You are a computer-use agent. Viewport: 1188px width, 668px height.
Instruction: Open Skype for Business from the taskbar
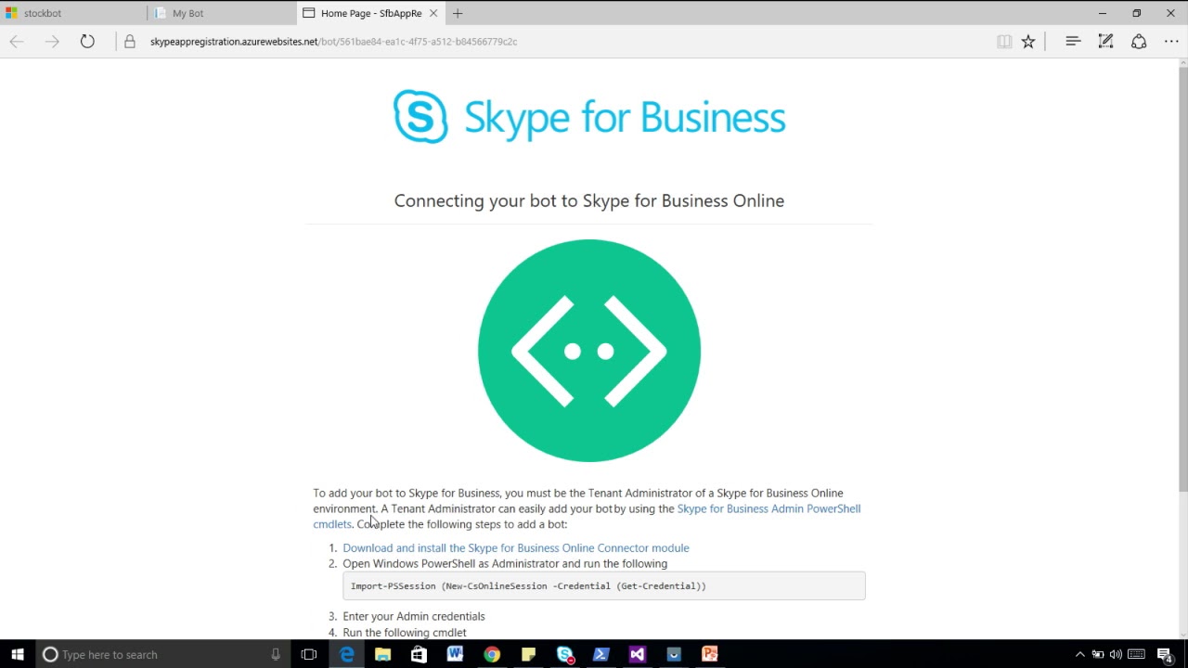pos(564,654)
